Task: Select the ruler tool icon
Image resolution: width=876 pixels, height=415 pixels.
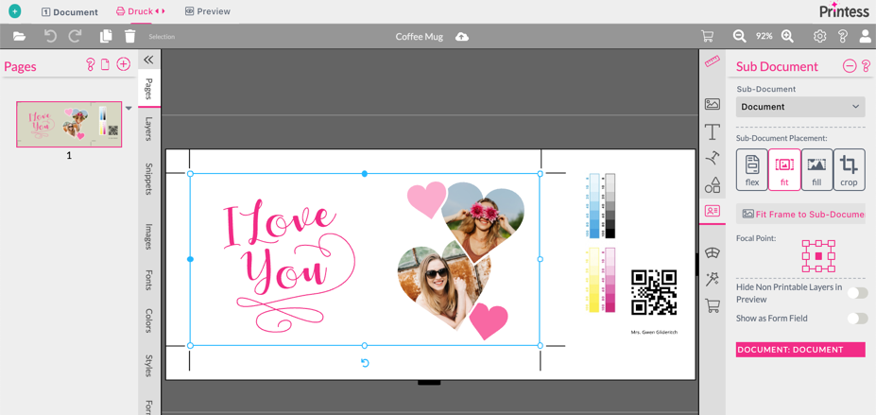Action: pyautogui.click(x=713, y=61)
